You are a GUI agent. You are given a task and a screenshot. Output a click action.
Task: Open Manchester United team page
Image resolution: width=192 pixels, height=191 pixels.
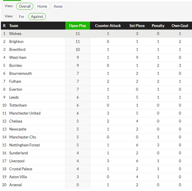pos(25,113)
